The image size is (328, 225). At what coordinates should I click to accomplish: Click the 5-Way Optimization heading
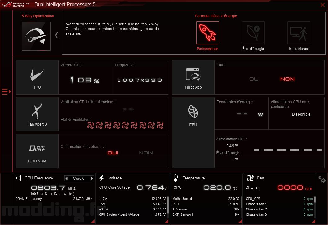(x=38, y=16)
